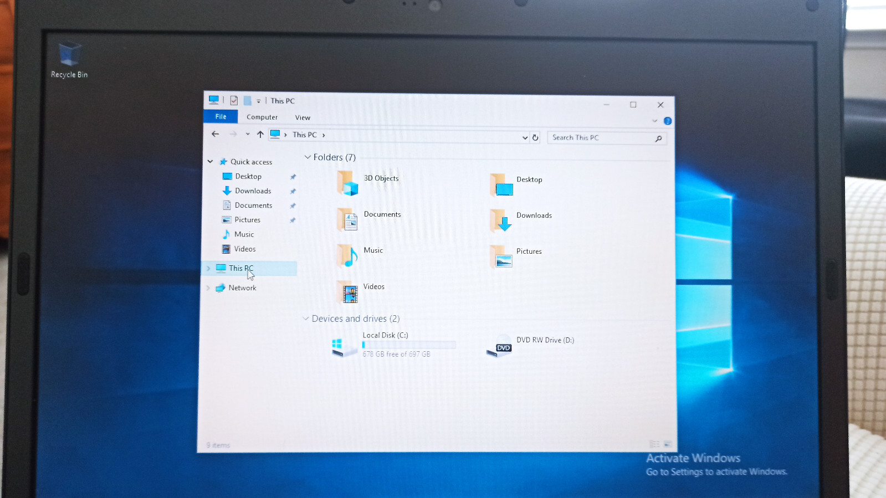Expand the This PC tree node

(x=208, y=268)
